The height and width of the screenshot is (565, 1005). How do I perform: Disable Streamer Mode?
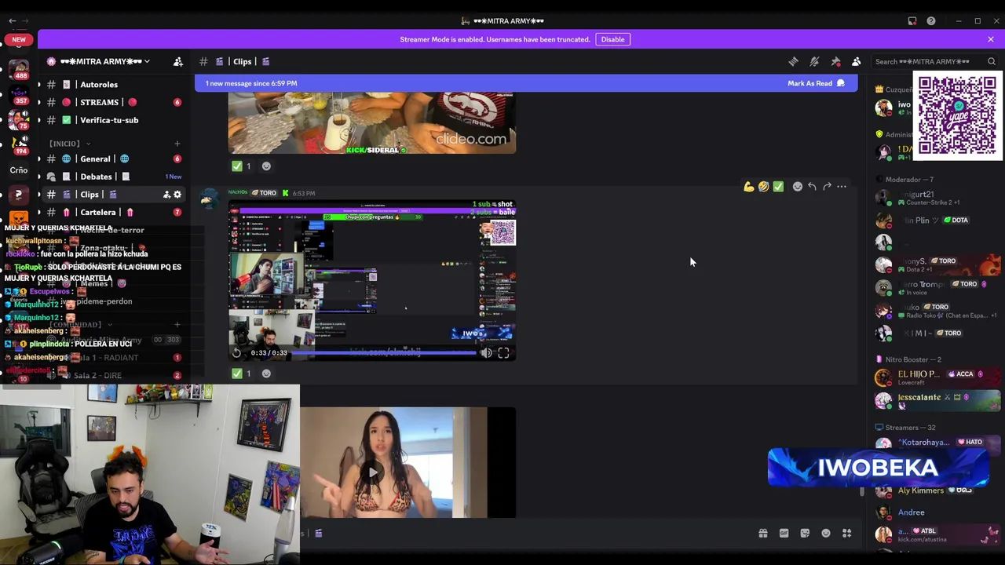(x=612, y=39)
